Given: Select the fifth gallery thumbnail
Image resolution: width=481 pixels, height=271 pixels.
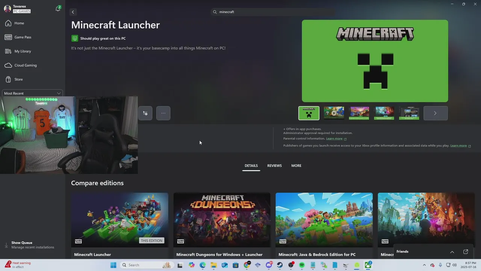Looking at the screenshot, I should coord(409,113).
